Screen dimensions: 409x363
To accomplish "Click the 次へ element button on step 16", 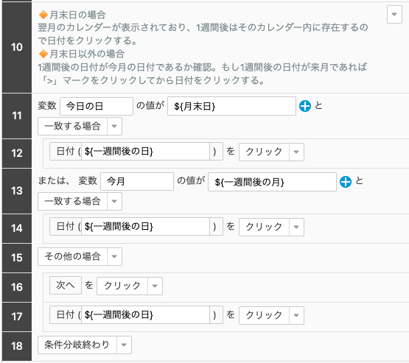I will click(x=66, y=286).
